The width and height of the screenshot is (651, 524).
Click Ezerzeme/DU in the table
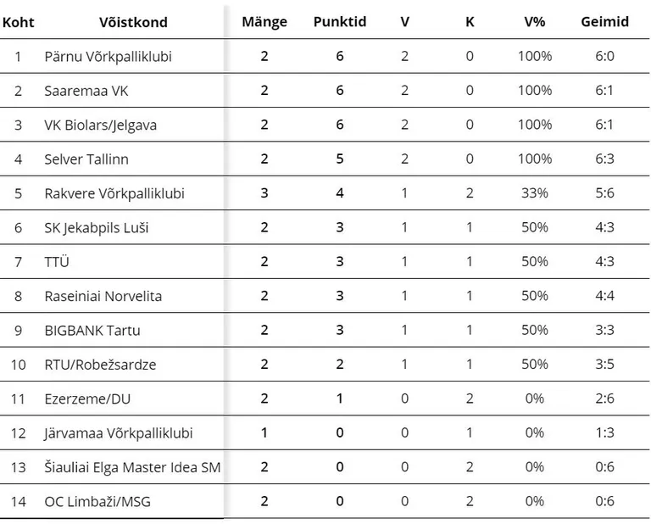pos(87,399)
